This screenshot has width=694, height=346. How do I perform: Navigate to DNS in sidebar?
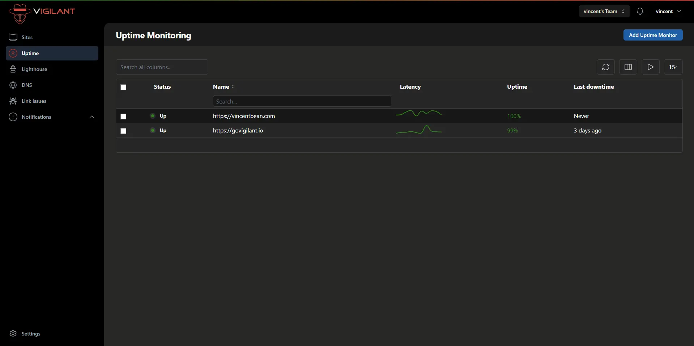click(52, 85)
